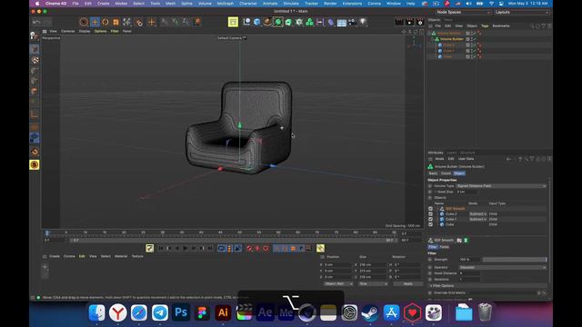The height and width of the screenshot is (327, 582).
Task: Toggle the last Cube checkbox in Volume Builder list
Action: [430, 224]
